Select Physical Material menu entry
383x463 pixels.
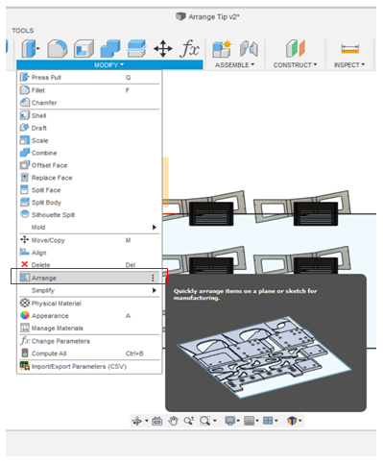click(x=89, y=304)
